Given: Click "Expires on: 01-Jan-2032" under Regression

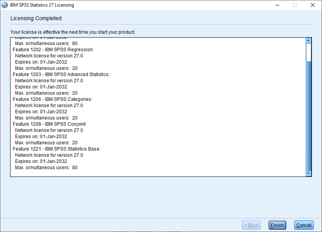Looking at the screenshot, I should click(x=41, y=62).
